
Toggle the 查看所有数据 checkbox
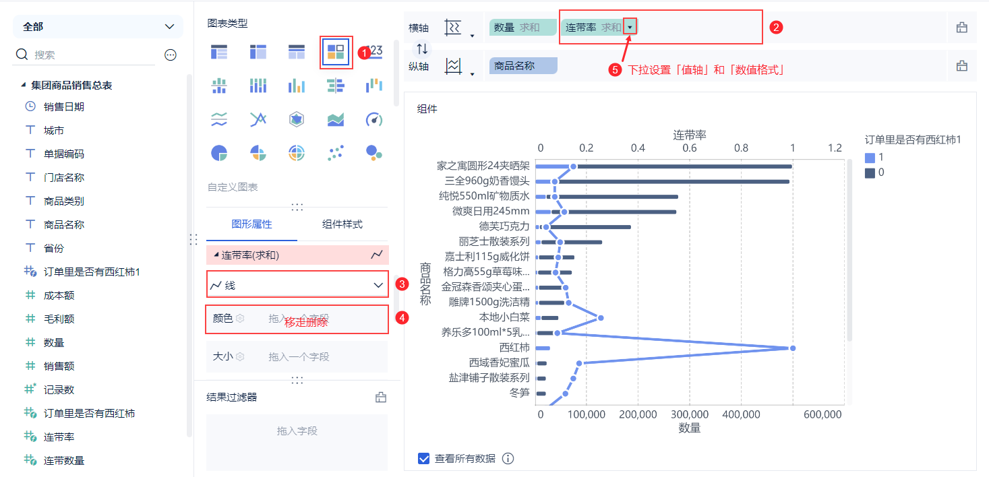pos(424,459)
